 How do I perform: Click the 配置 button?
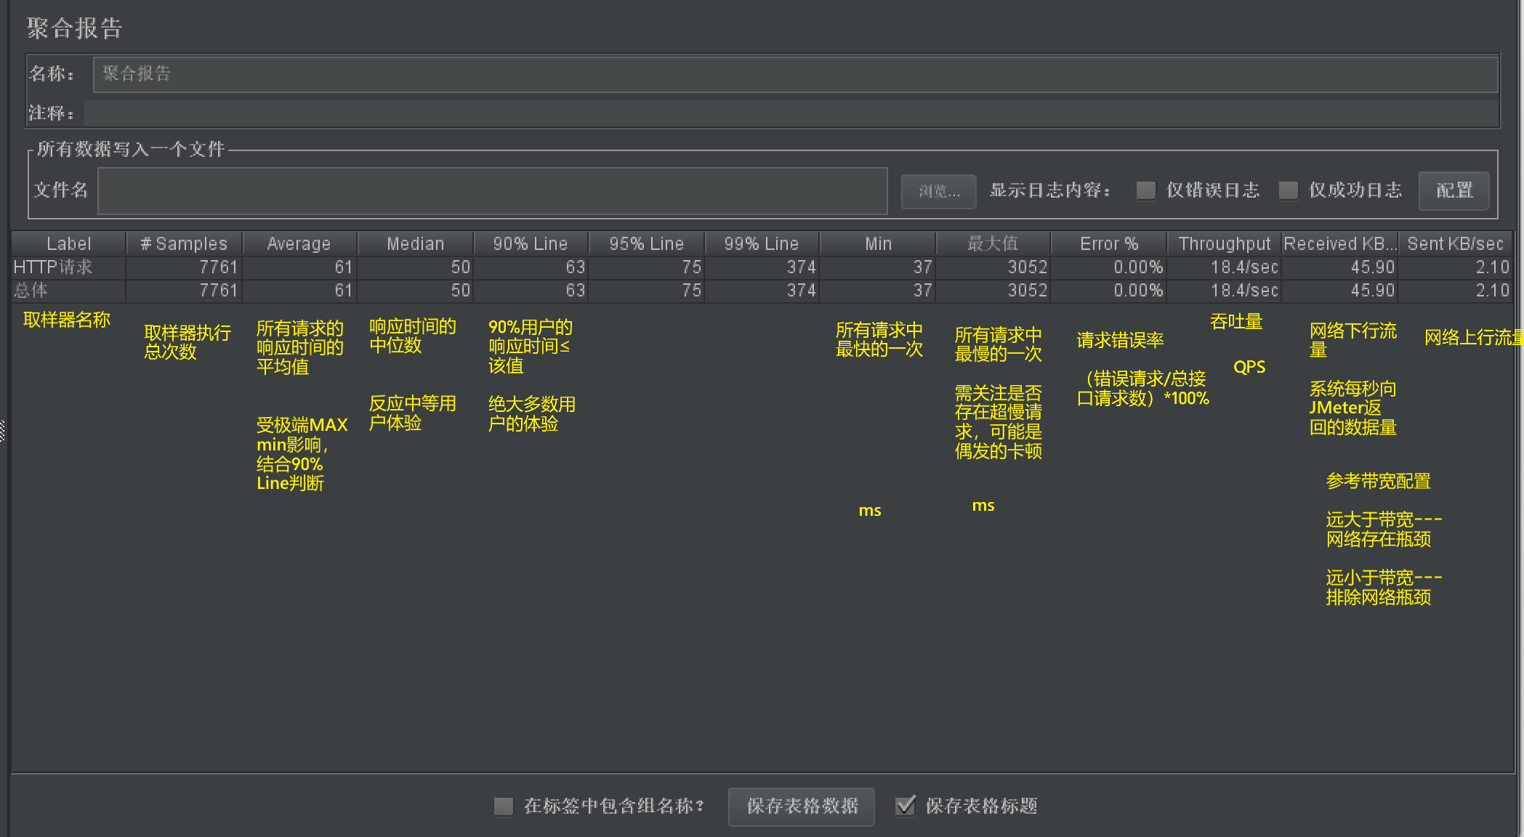click(1454, 190)
